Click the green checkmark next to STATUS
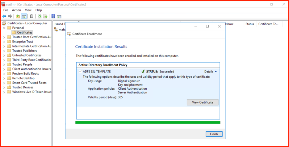 143,71
